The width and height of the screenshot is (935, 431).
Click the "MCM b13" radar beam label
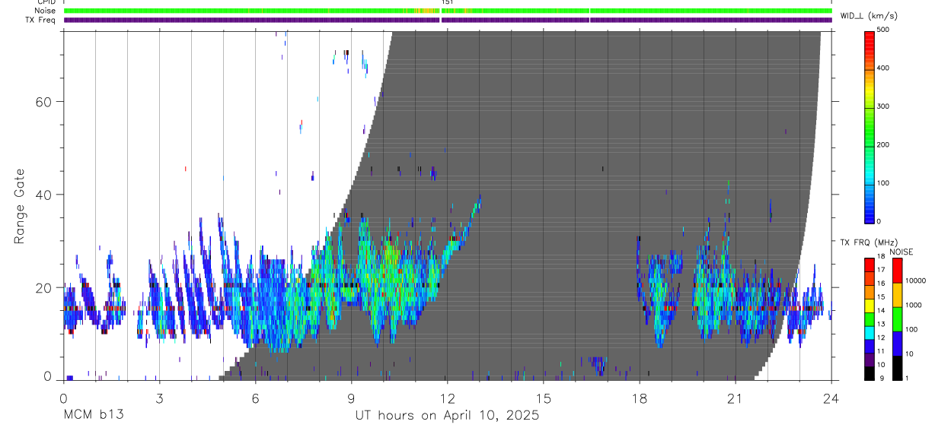(x=93, y=415)
